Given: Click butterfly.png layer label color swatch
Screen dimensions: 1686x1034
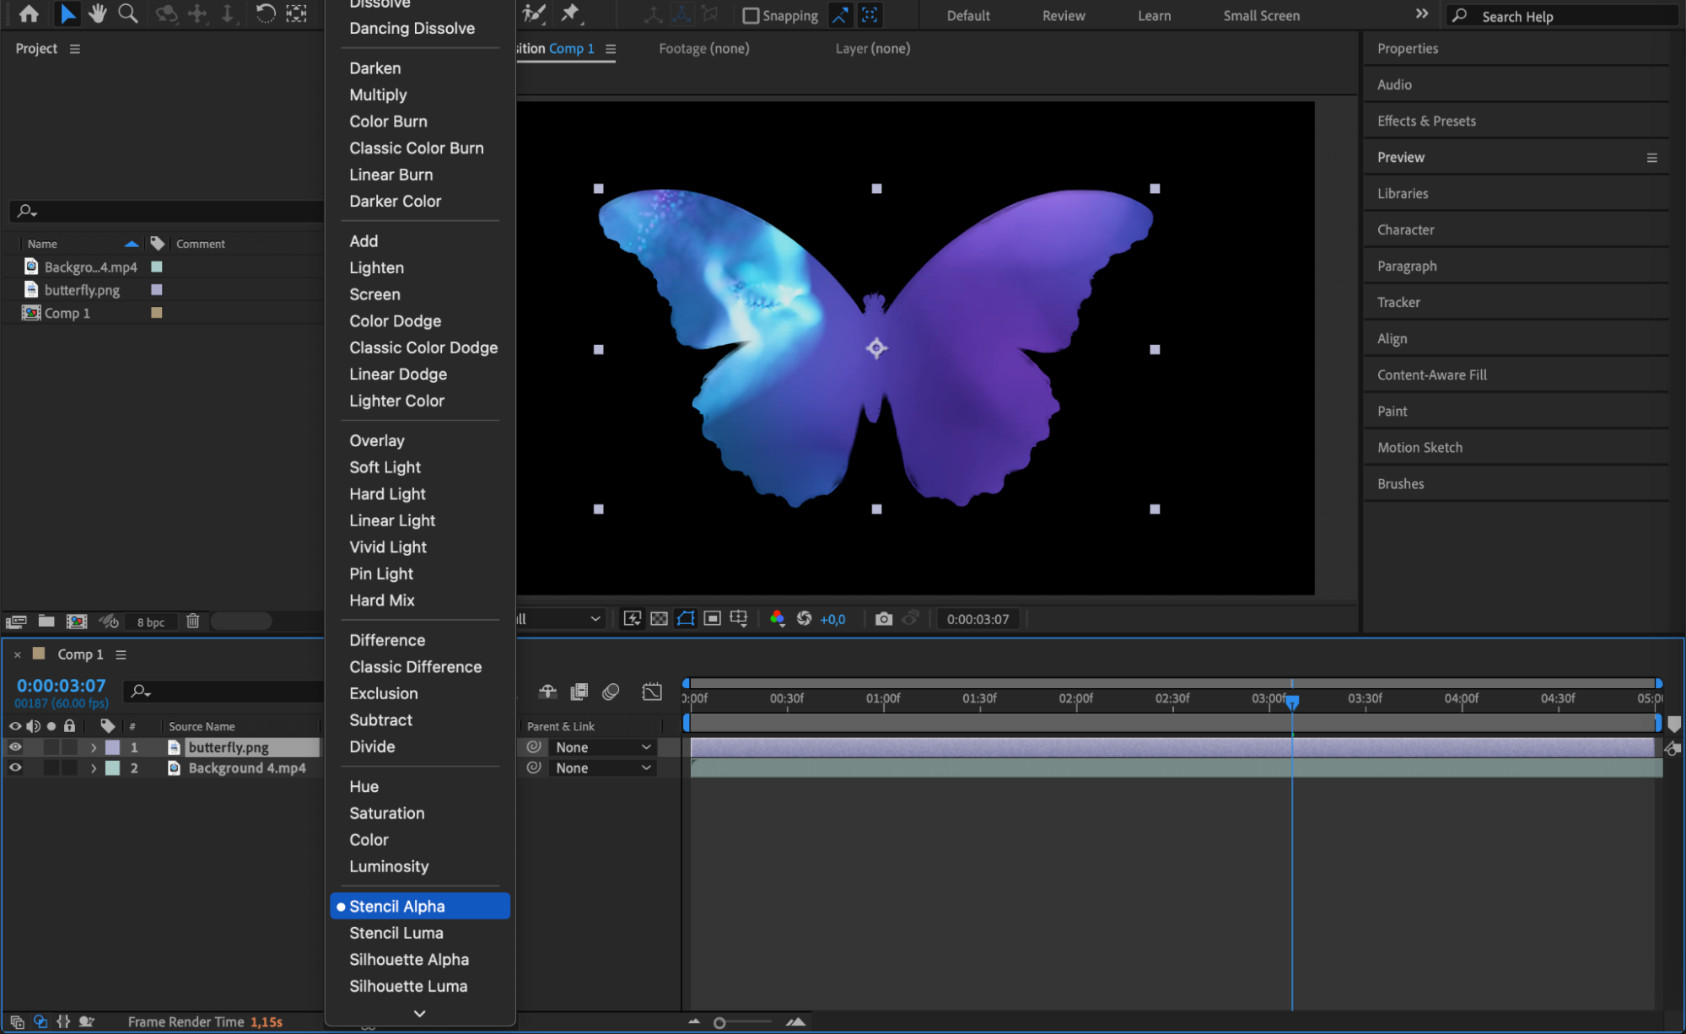Looking at the screenshot, I should coord(112,747).
